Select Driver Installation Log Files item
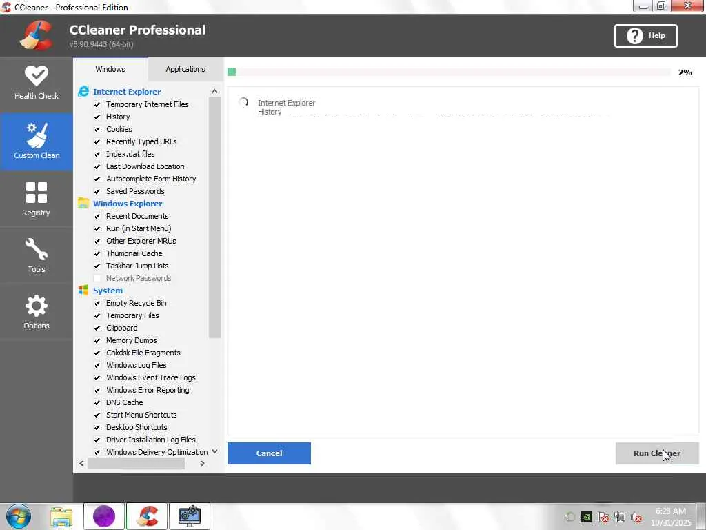Image resolution: width=706 pixels, height=530 pixels. pyautogui.click(x=151, y=440)
